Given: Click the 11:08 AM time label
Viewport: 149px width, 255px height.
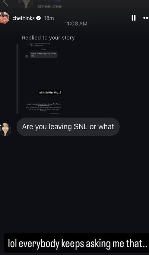Looking at the screenshot, I should coord(76,24).
